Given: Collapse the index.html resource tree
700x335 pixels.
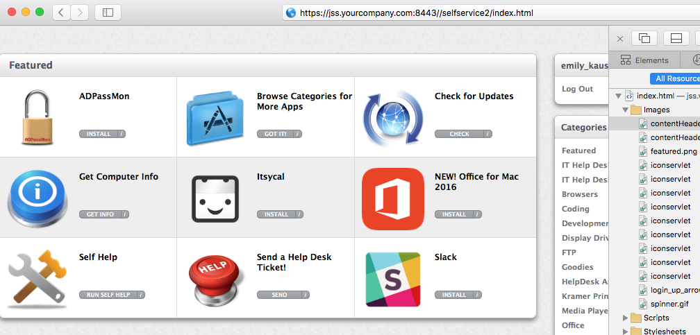Looking at the screenshot, I should click(618, 96).
